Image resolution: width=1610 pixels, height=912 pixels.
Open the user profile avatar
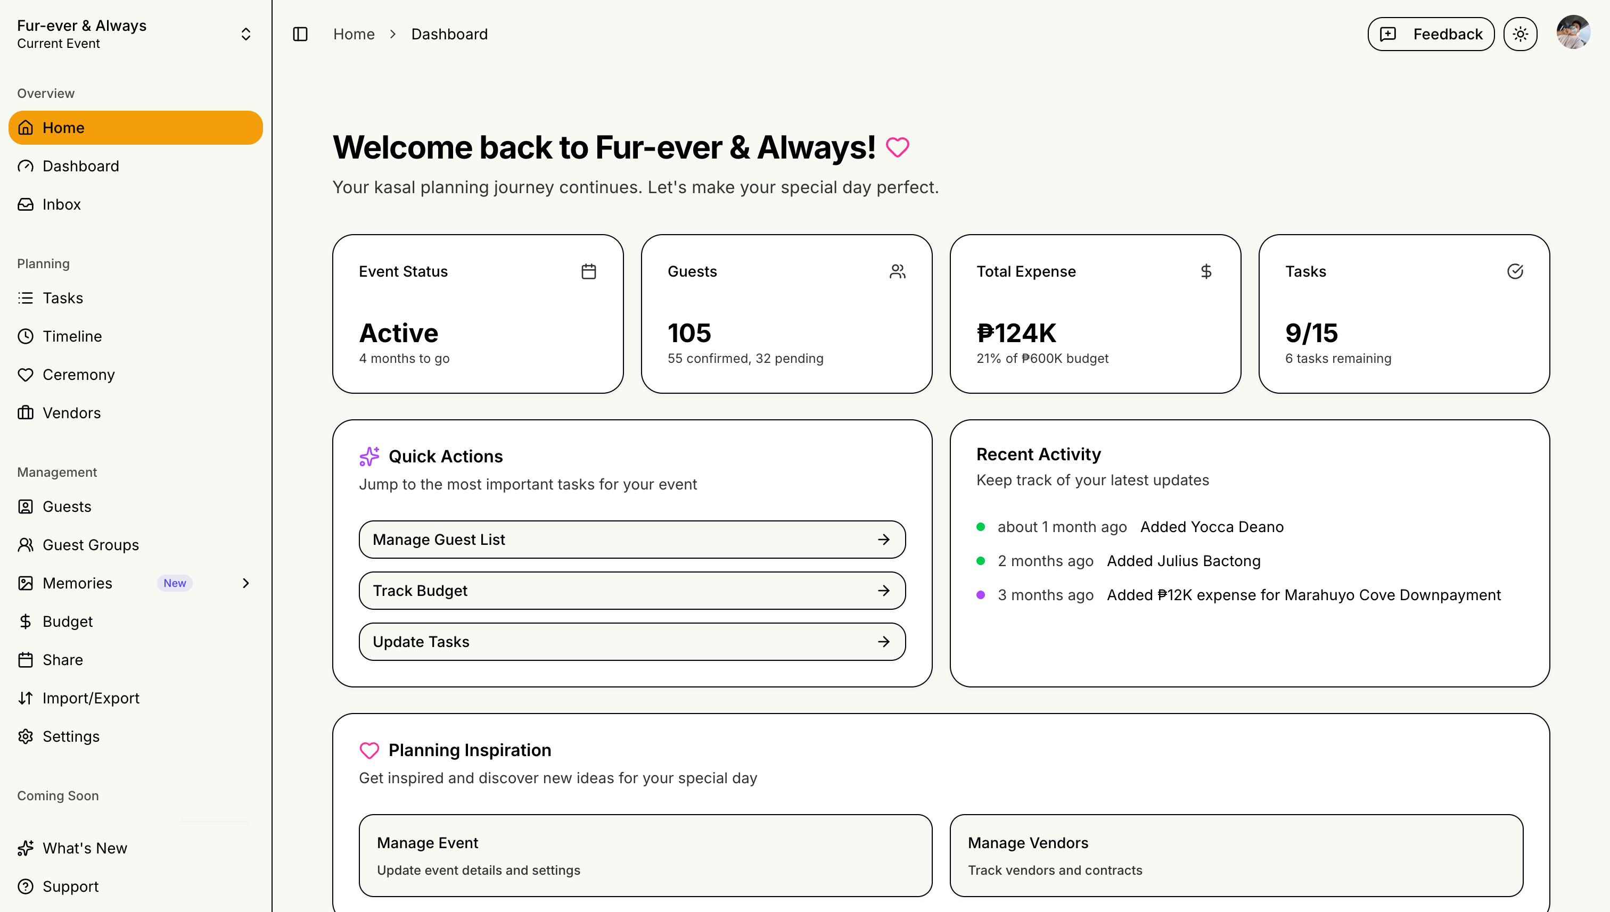click(1573, 32)
